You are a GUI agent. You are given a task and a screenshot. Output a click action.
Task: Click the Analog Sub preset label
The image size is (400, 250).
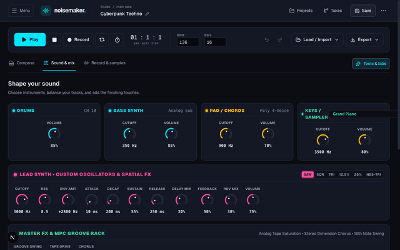click(181, 111)
